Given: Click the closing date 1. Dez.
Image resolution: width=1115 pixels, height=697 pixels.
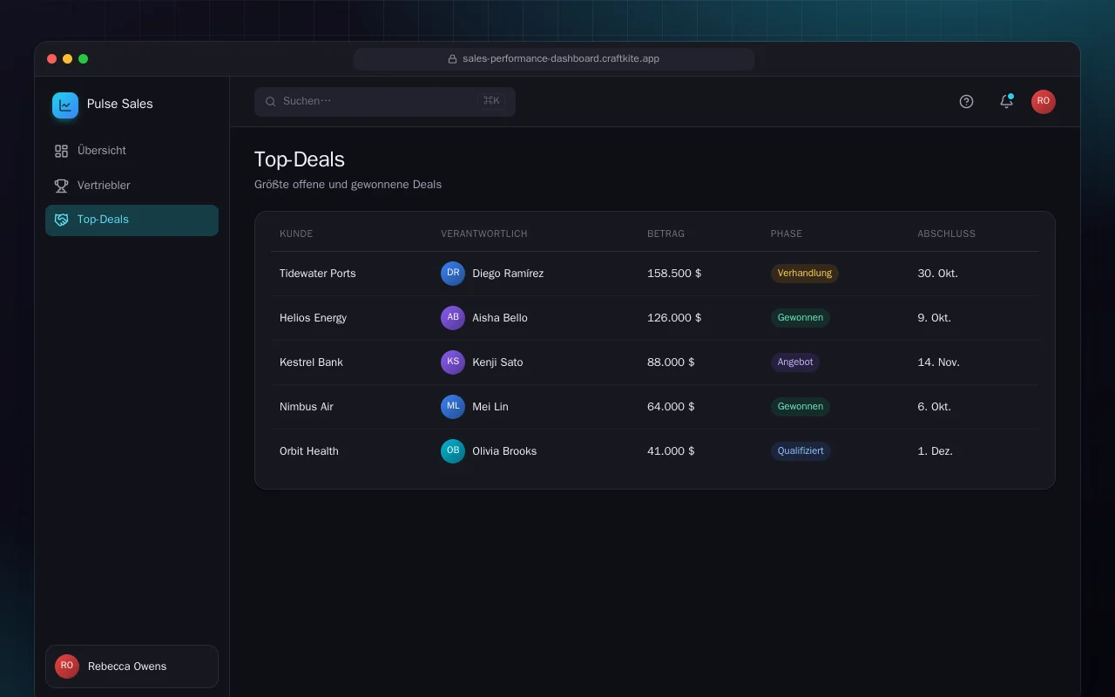Looking at the screenshot, I should (x=935, y=451).
